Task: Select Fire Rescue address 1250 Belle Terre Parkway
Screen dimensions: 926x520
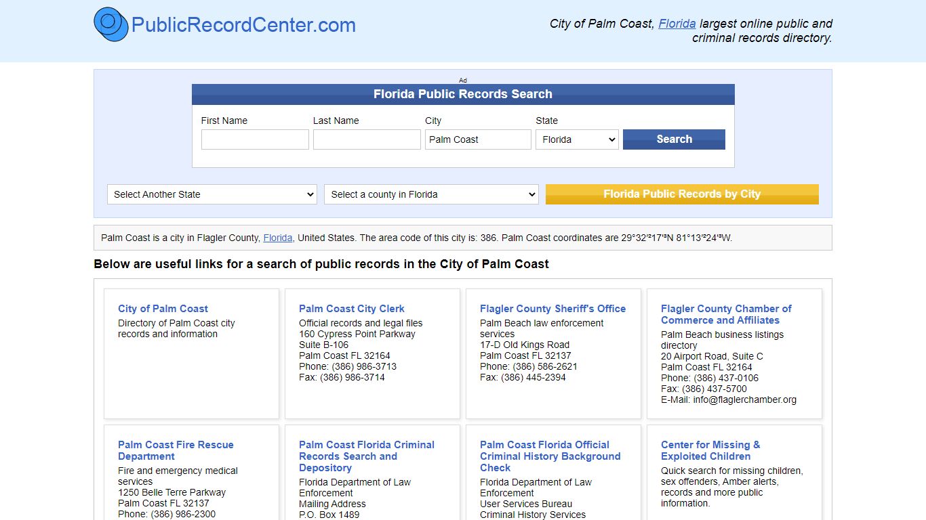Action: pos(172,492)
